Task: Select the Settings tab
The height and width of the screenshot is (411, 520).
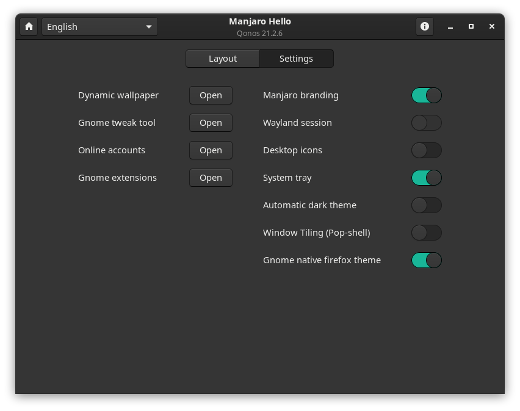Action: tap(296, 59)
